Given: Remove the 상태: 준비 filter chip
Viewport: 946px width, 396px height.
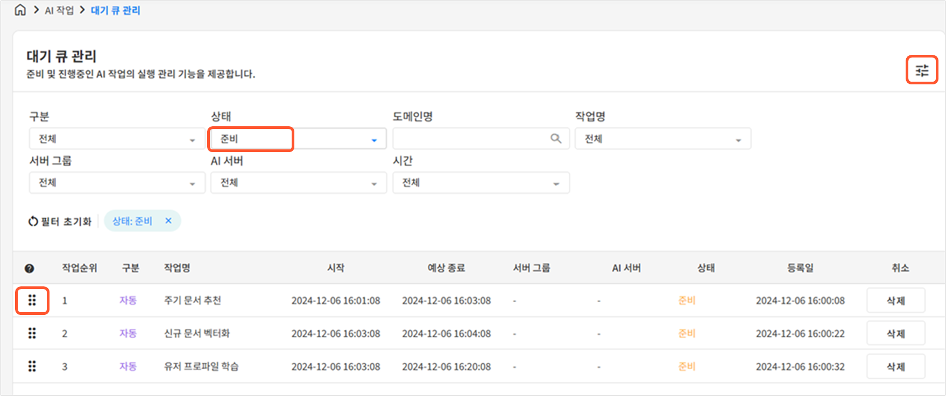Looking at the screenshot, I should pos(168,221).
